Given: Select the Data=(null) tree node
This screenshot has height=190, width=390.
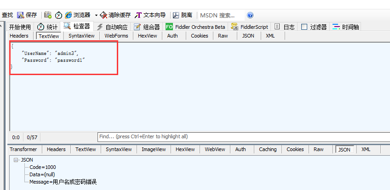Looking at the screenshot, I should (x=42, y=174).
